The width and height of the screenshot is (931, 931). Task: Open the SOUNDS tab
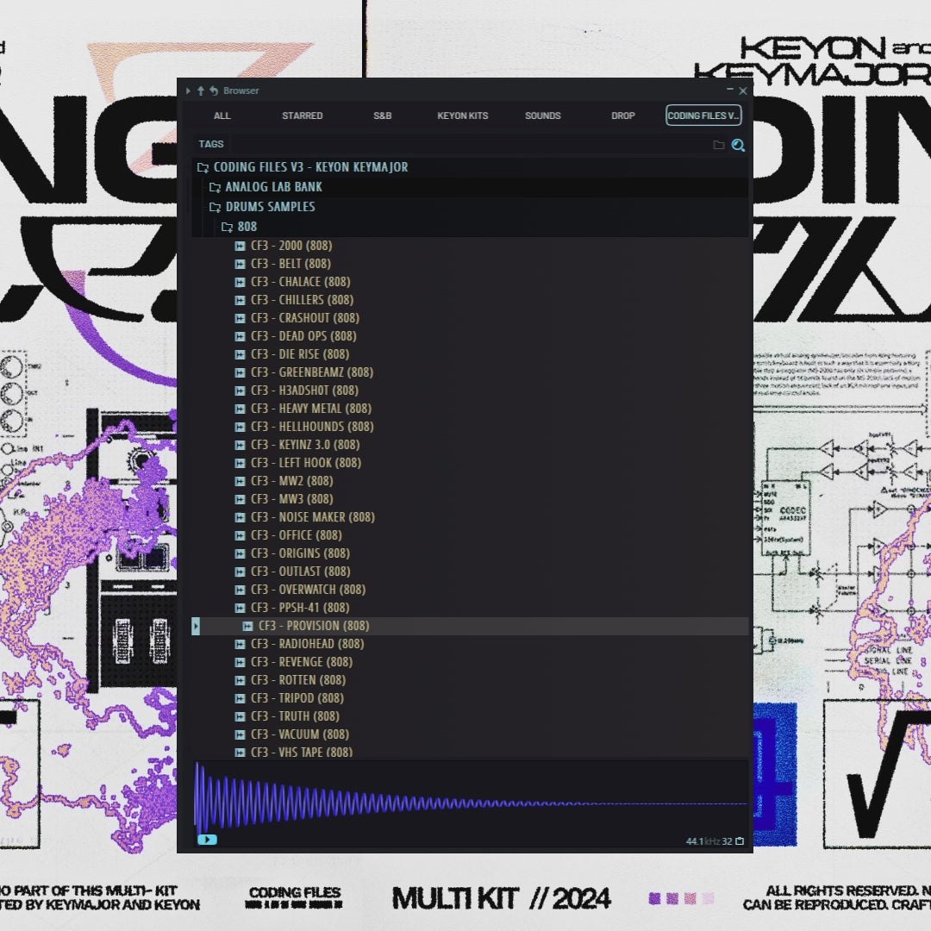(x=542, y=115)
